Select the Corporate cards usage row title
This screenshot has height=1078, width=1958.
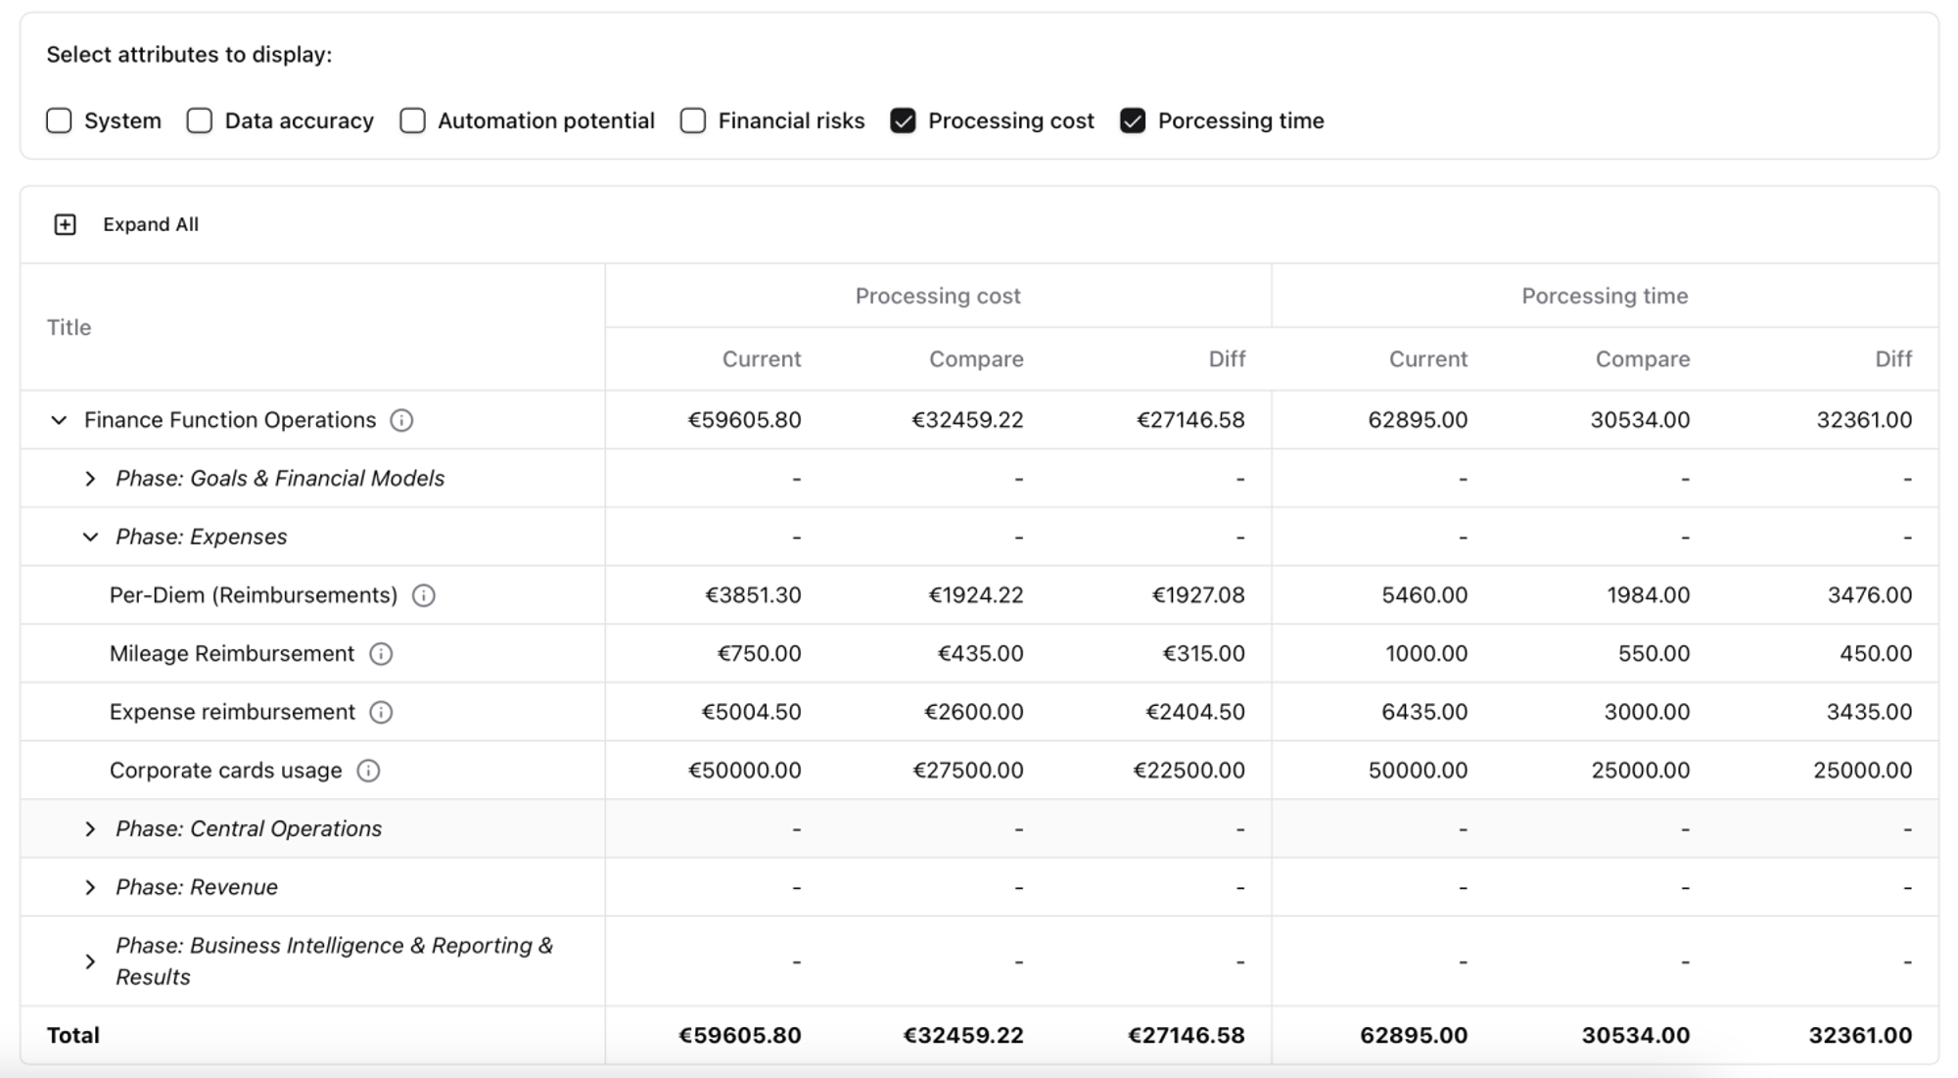(225, 771)
